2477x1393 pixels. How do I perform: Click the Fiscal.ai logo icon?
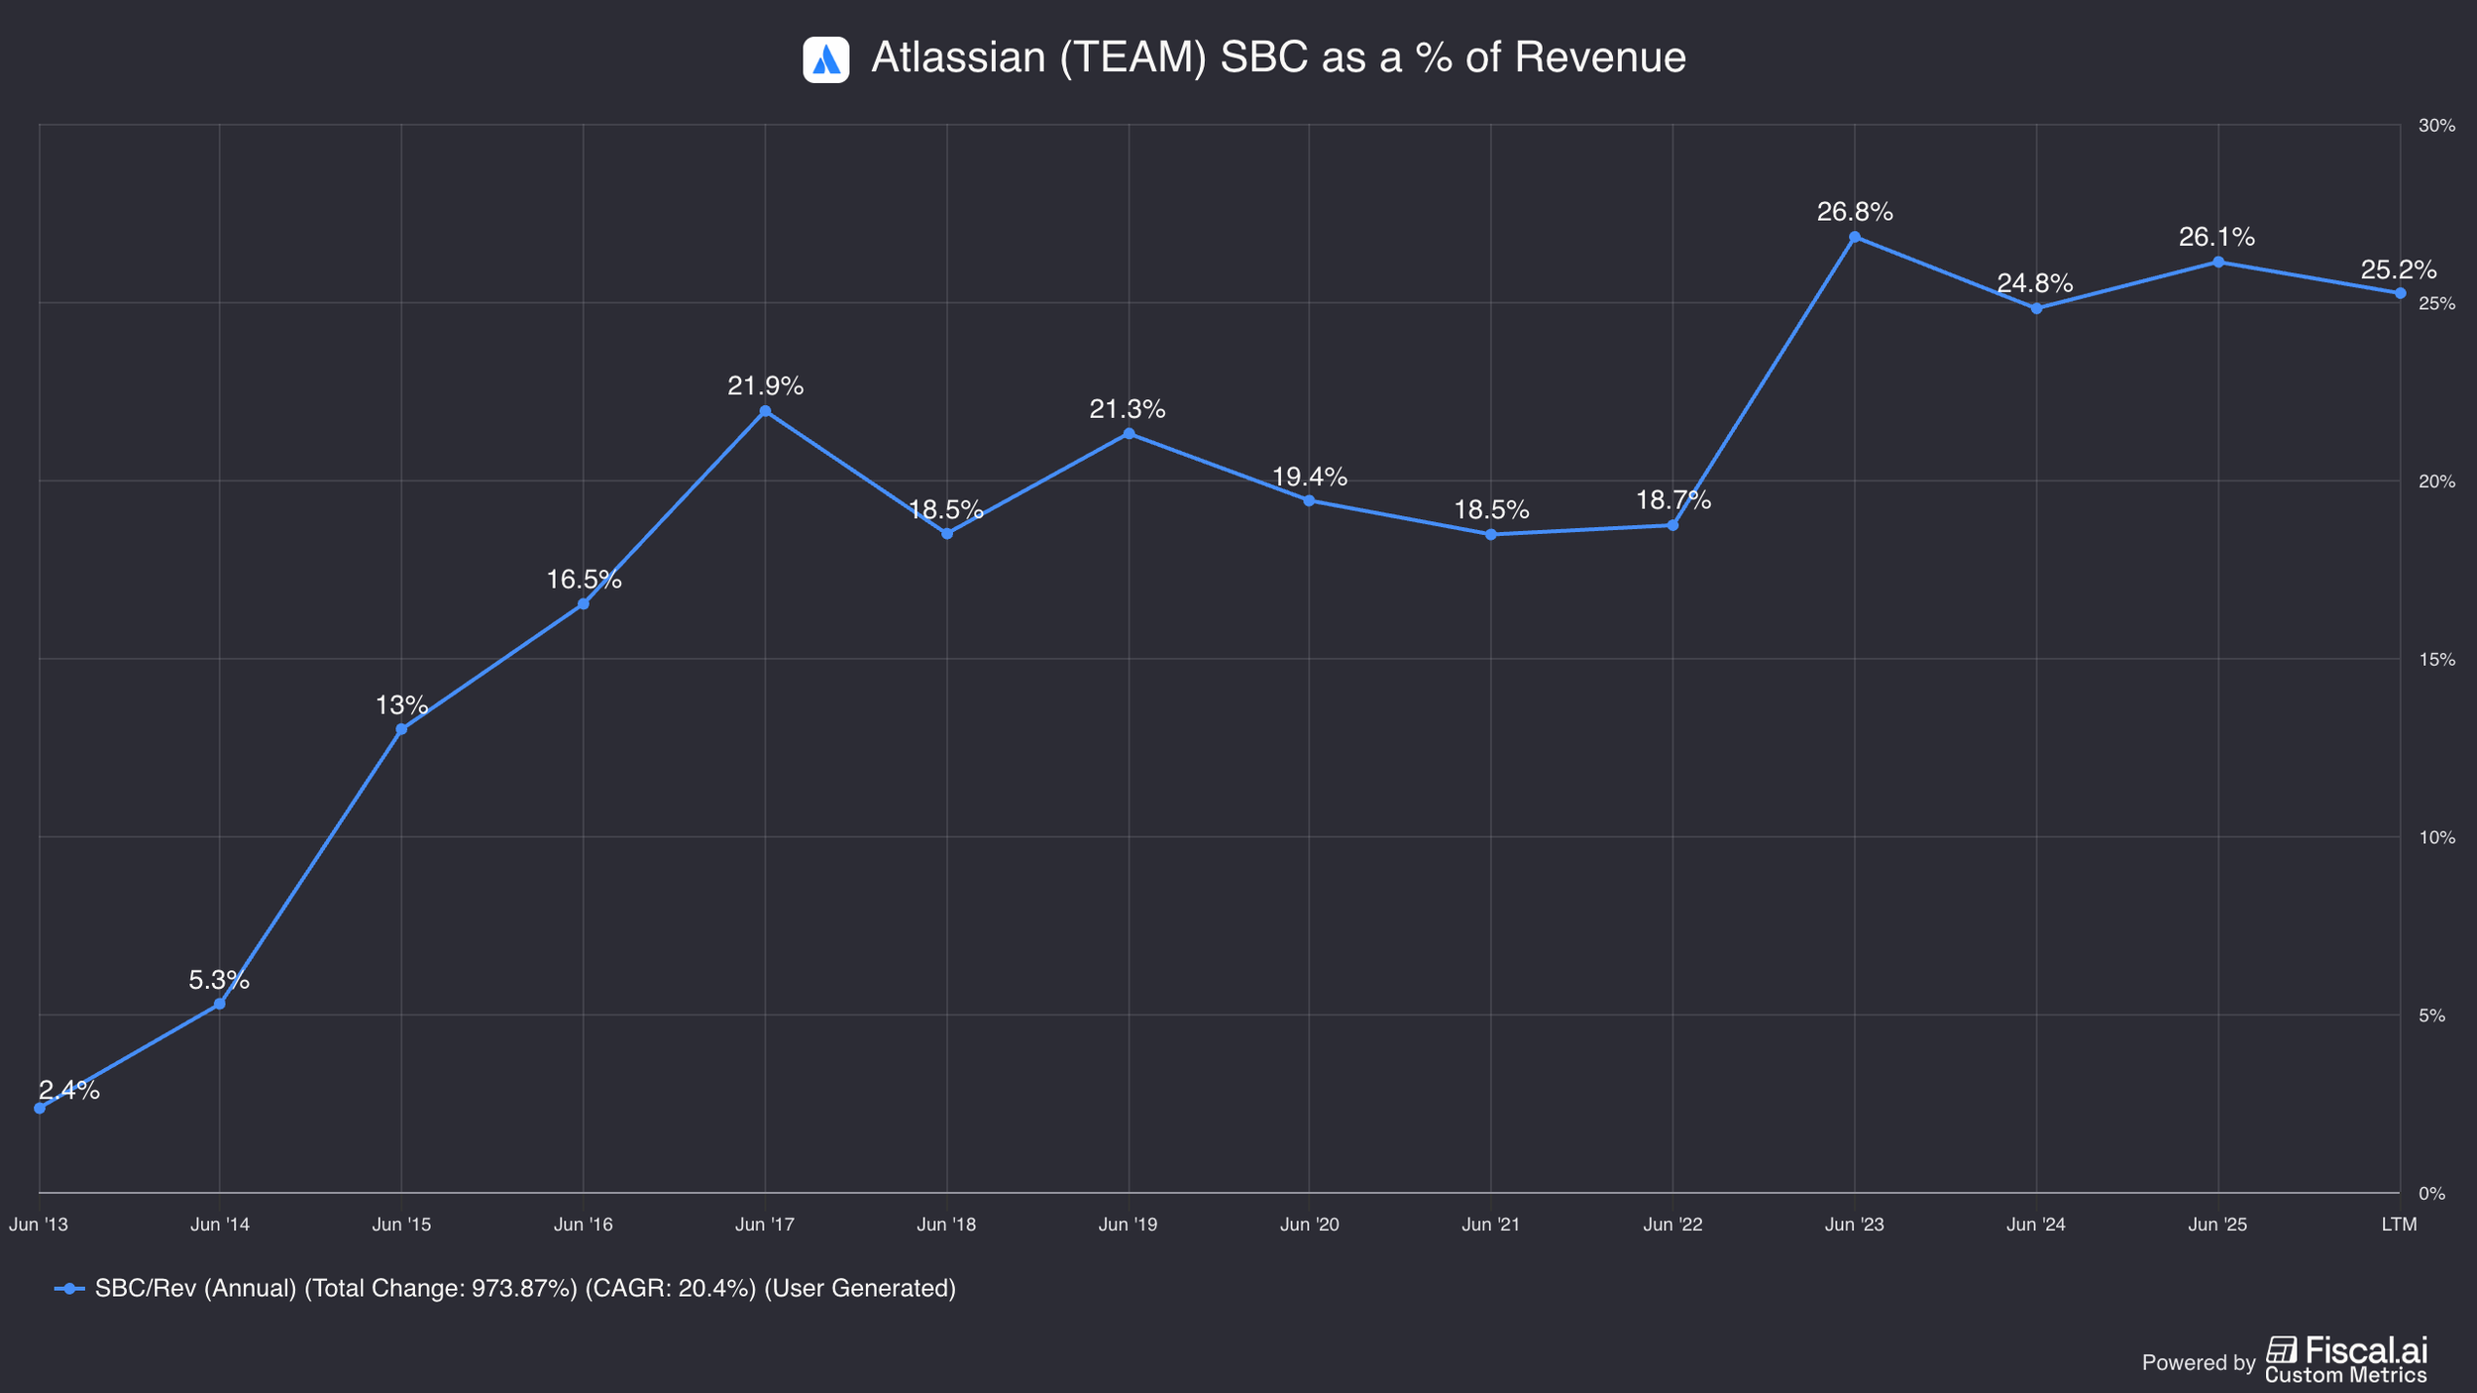[x=2281, y=1349]
